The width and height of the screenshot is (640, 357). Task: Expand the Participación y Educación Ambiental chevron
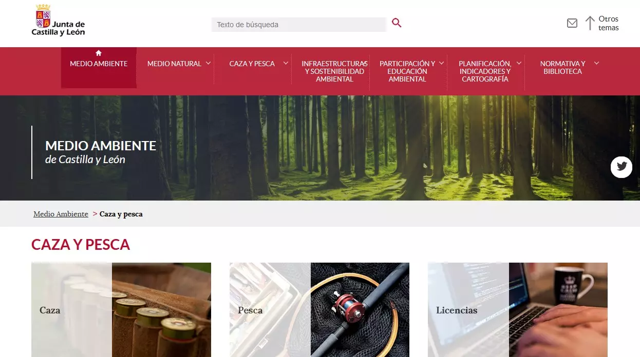pos(441,63)
